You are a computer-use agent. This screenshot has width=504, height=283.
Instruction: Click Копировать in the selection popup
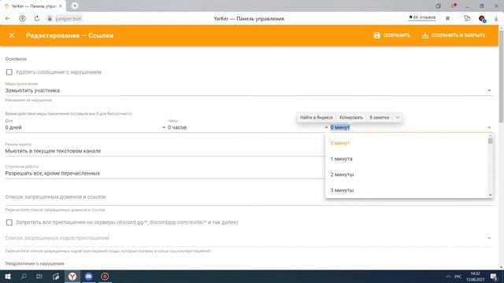[351, 117]
